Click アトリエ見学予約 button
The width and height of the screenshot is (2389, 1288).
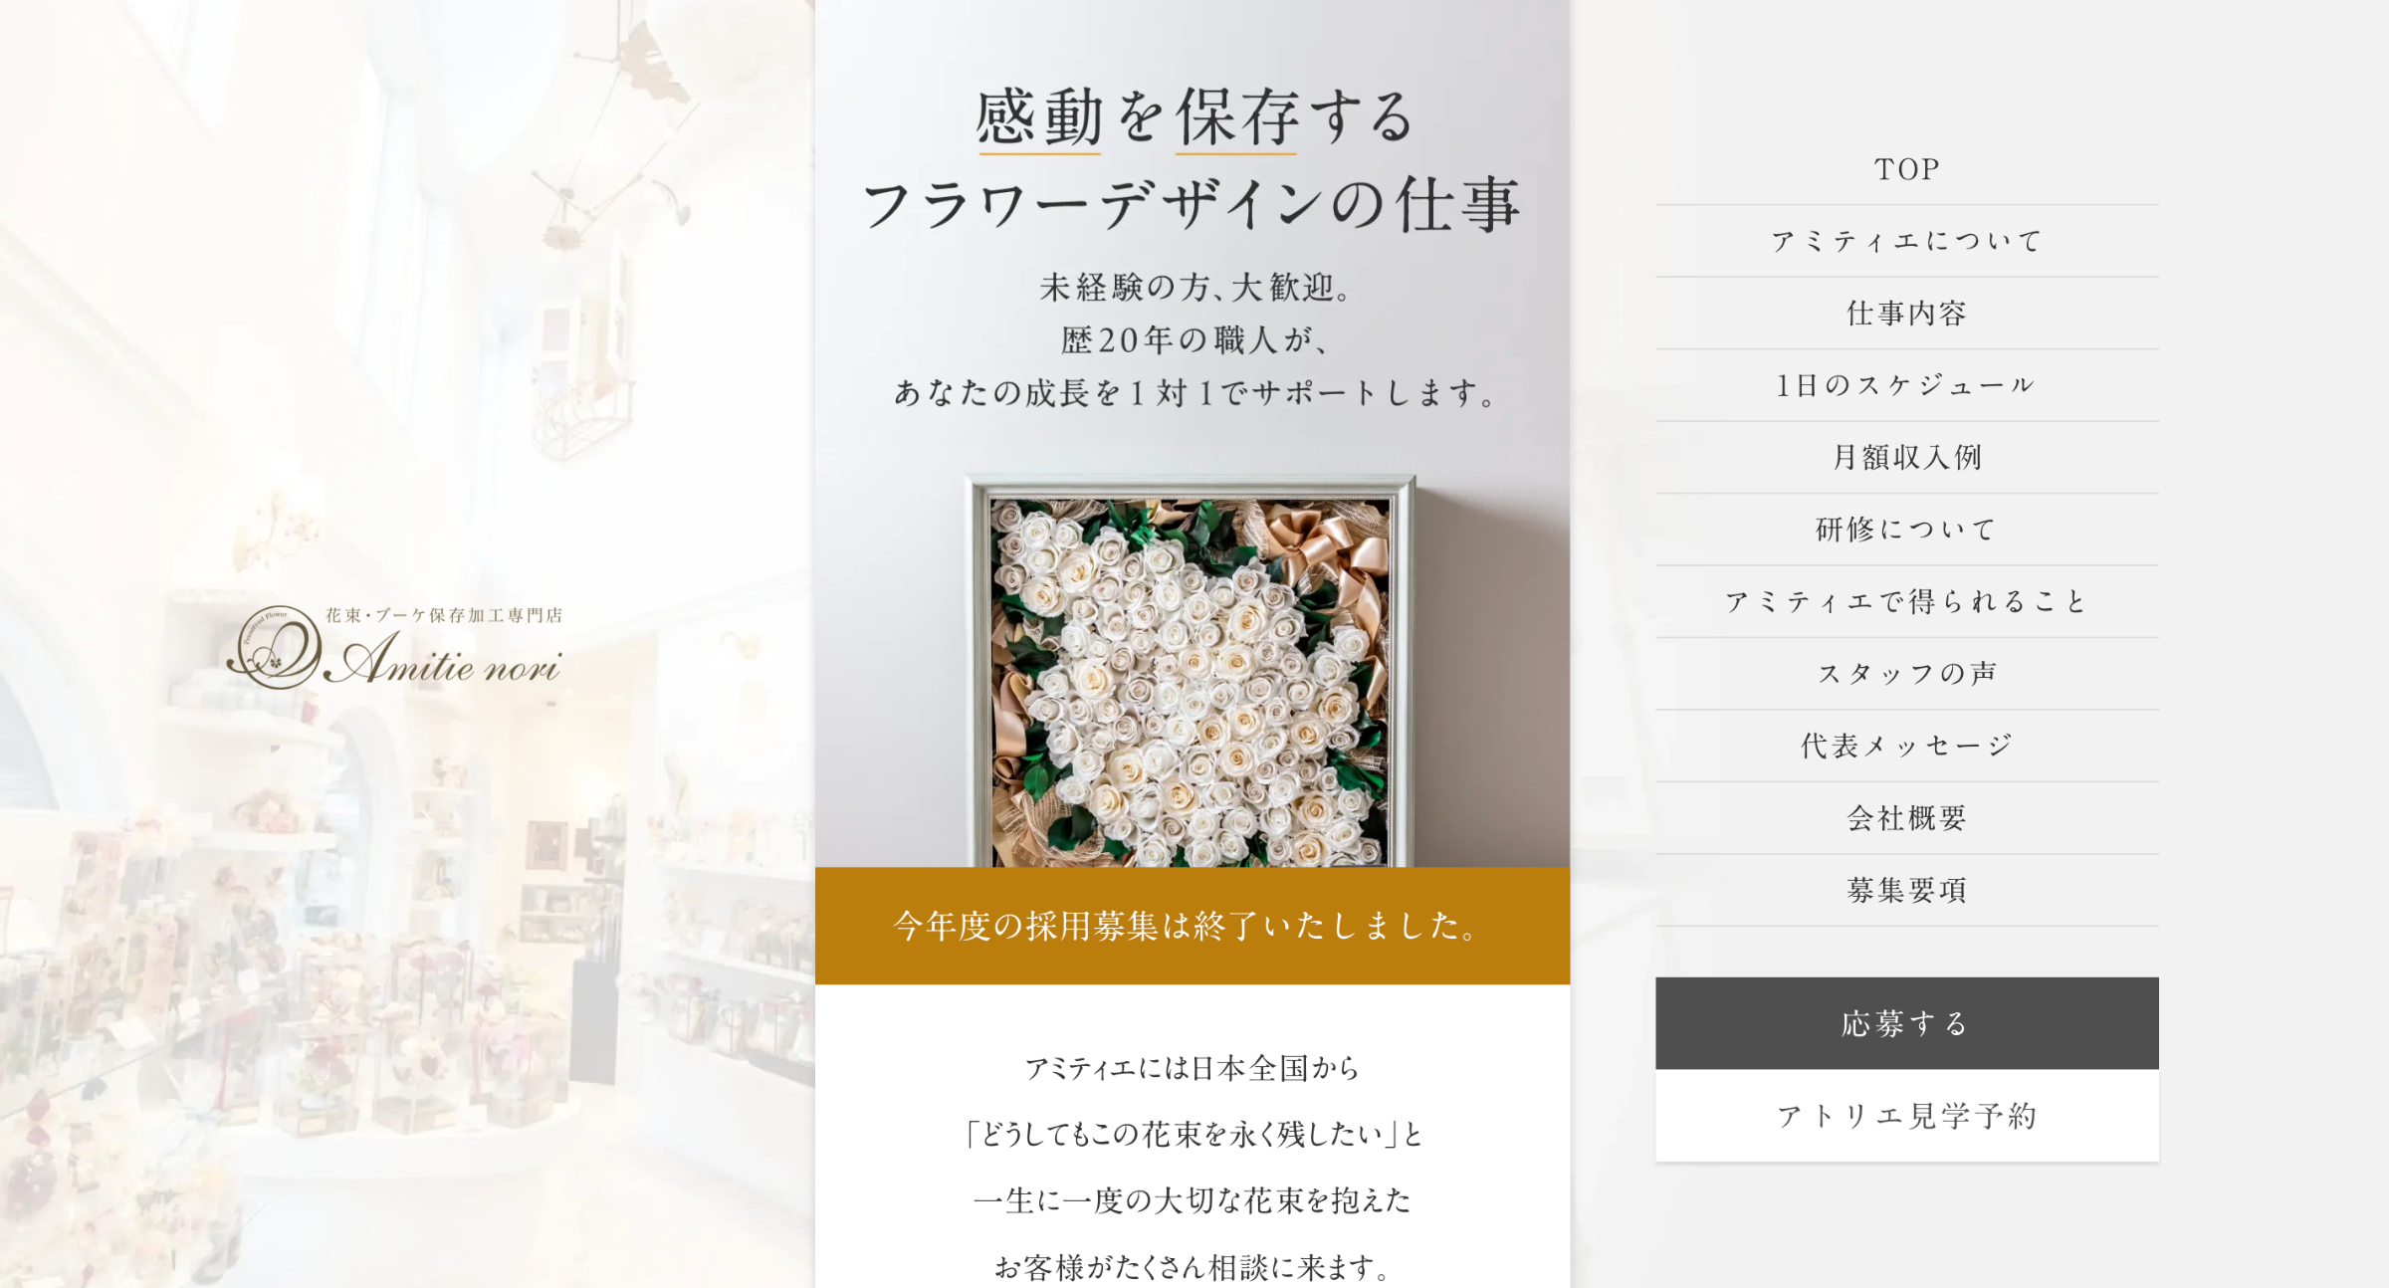pyautogui.click(x=1906, y=1116)
